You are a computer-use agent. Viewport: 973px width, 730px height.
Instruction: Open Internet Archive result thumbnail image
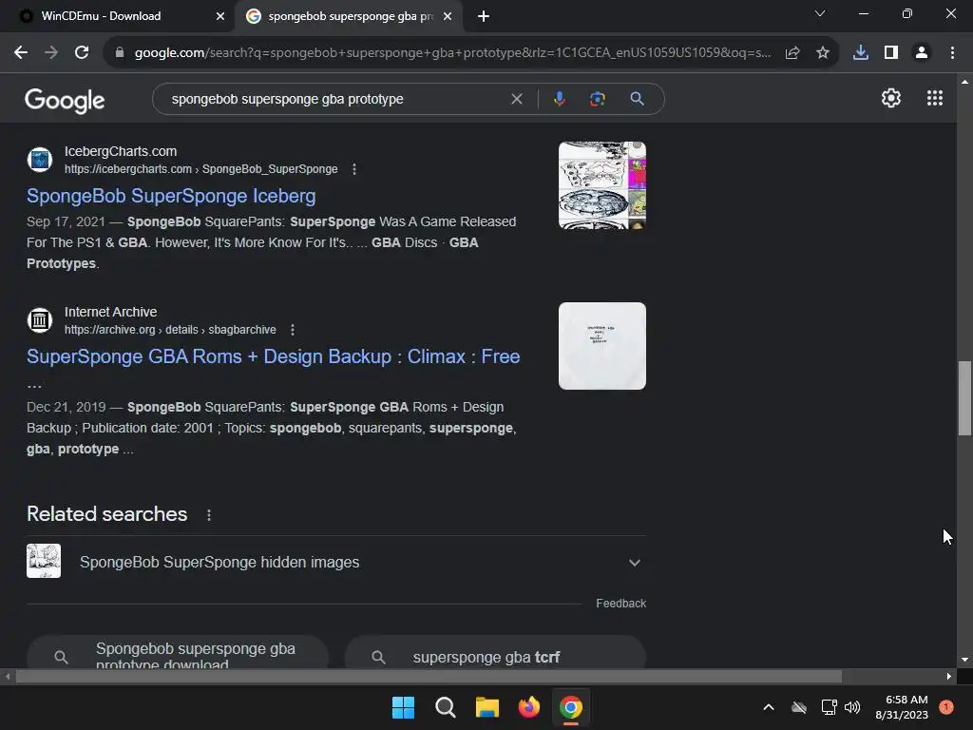pos(601,346)
